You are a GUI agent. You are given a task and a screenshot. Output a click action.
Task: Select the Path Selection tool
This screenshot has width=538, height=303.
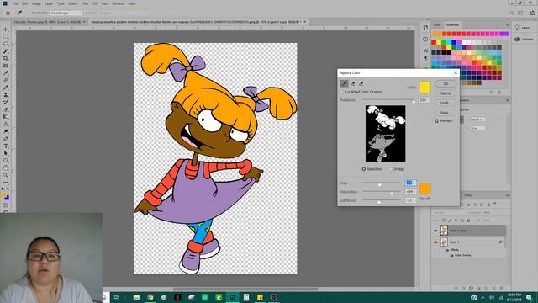tap(6, 153)
